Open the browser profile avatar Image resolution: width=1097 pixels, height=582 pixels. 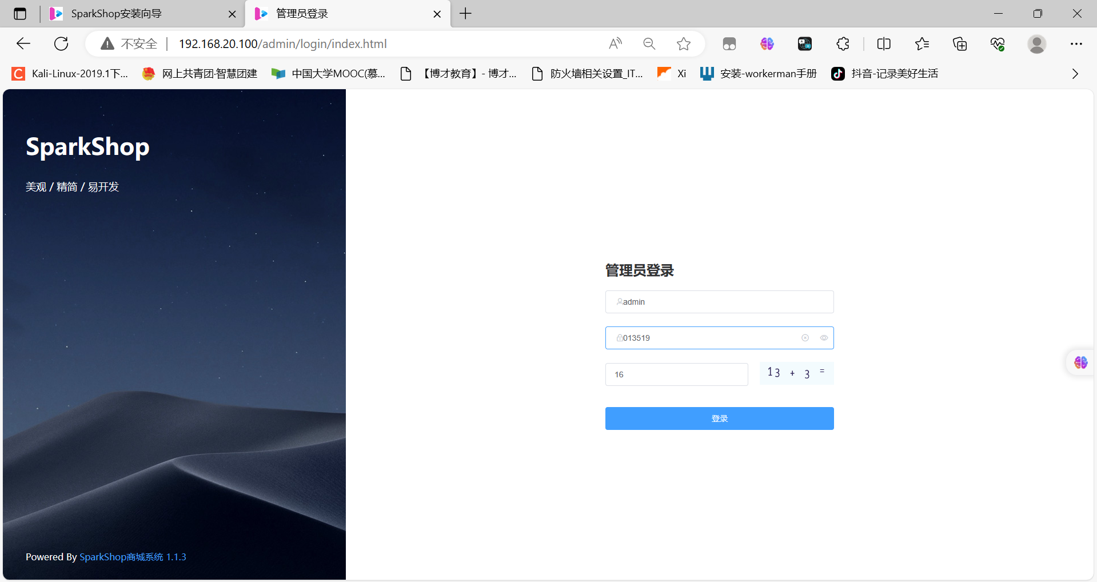[1036, 44]
